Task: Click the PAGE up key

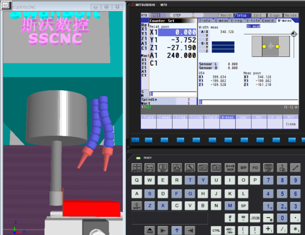Action: click(x=149, y=230)
